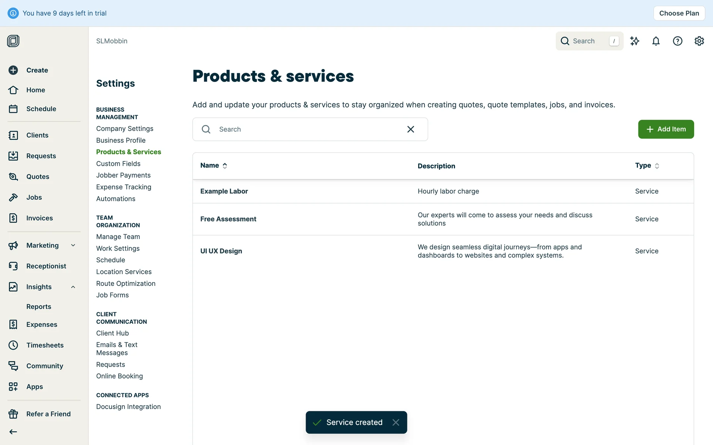The height and width of the screenshot is (445, 713).
Task: Click the products search input field
Action: pyautogui.click(x=305, y=129)
